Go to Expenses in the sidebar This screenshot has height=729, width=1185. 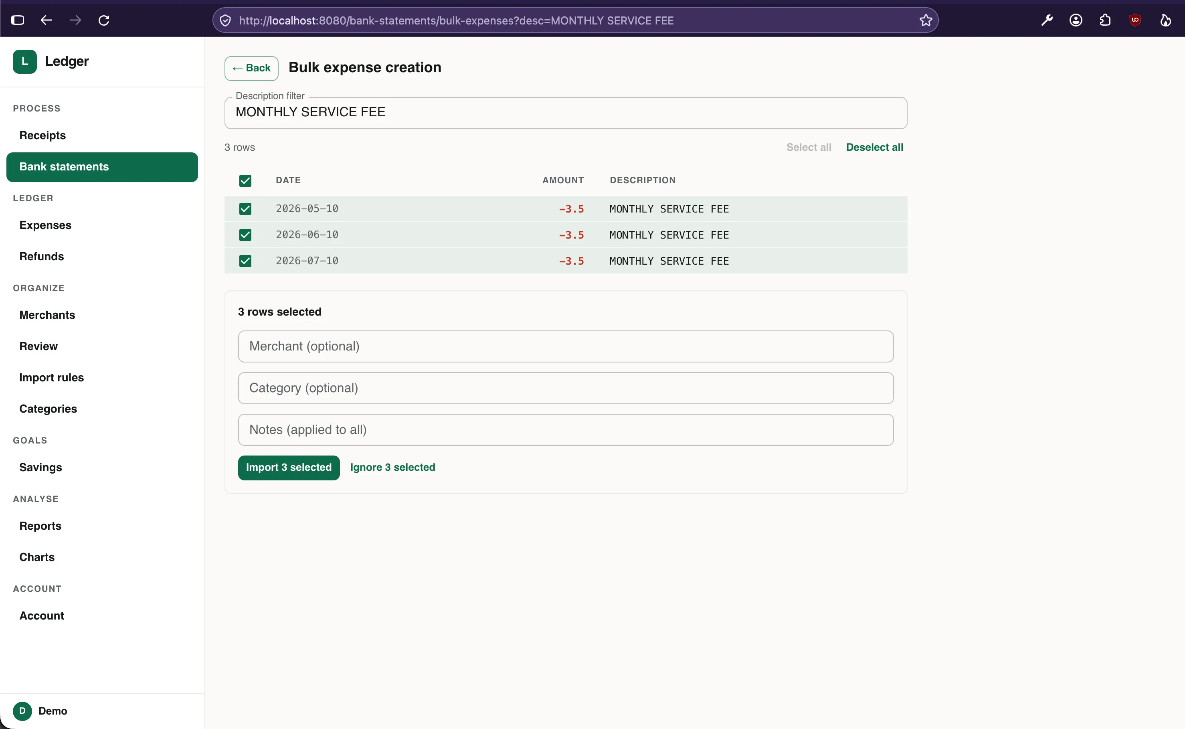click(x=102, y=225)
